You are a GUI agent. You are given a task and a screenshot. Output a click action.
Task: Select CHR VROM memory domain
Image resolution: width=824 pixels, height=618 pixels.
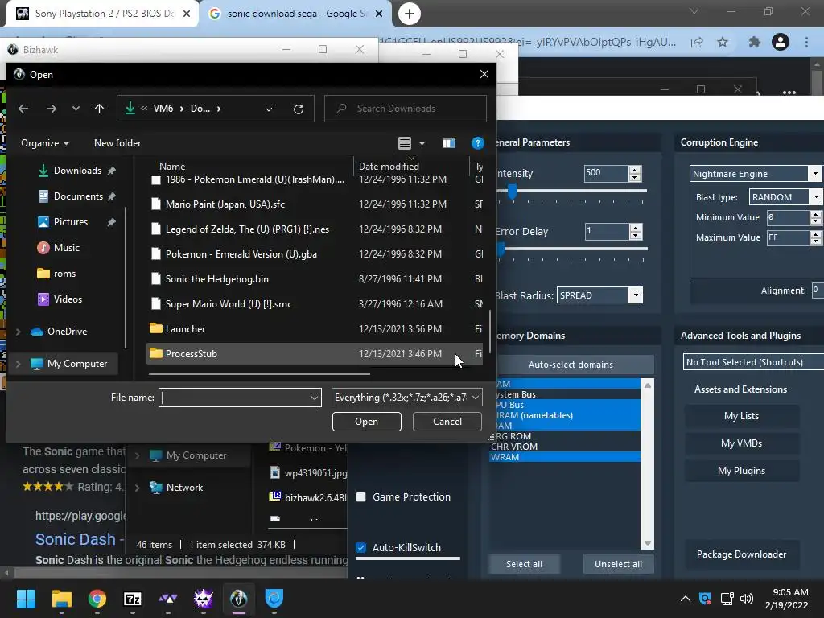pyautogui.click(x=565, y=447)
